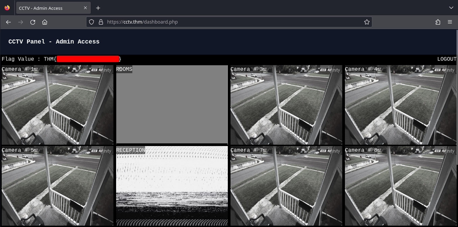The height and width of the screenshot is (227, 458).
Task: Click the forward navigation arrow
Action: [x=20, y=22]
